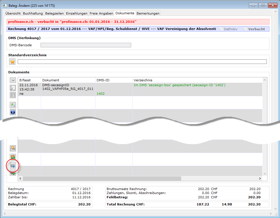The height and width of the screenshot is (218, 280).
Task: Click the edit pencil icon in Dokumente
Action: [13, 88]
